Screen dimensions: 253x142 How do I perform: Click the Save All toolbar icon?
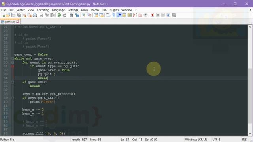(x=19, y=15)
